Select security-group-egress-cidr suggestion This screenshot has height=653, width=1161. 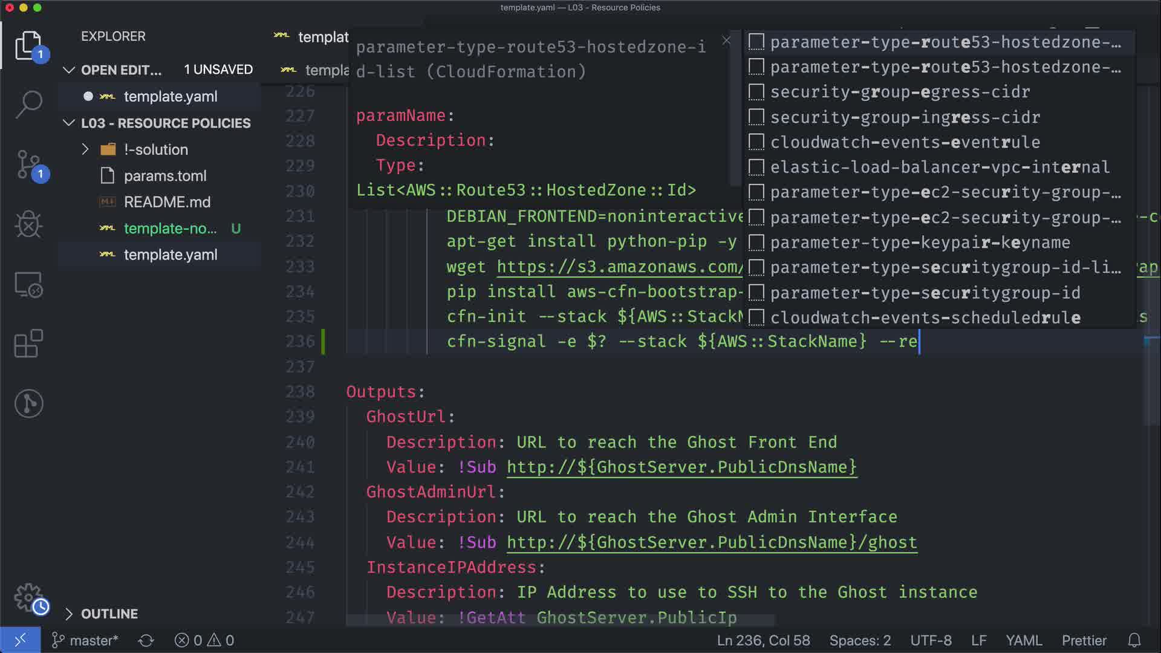pos(900,92)
